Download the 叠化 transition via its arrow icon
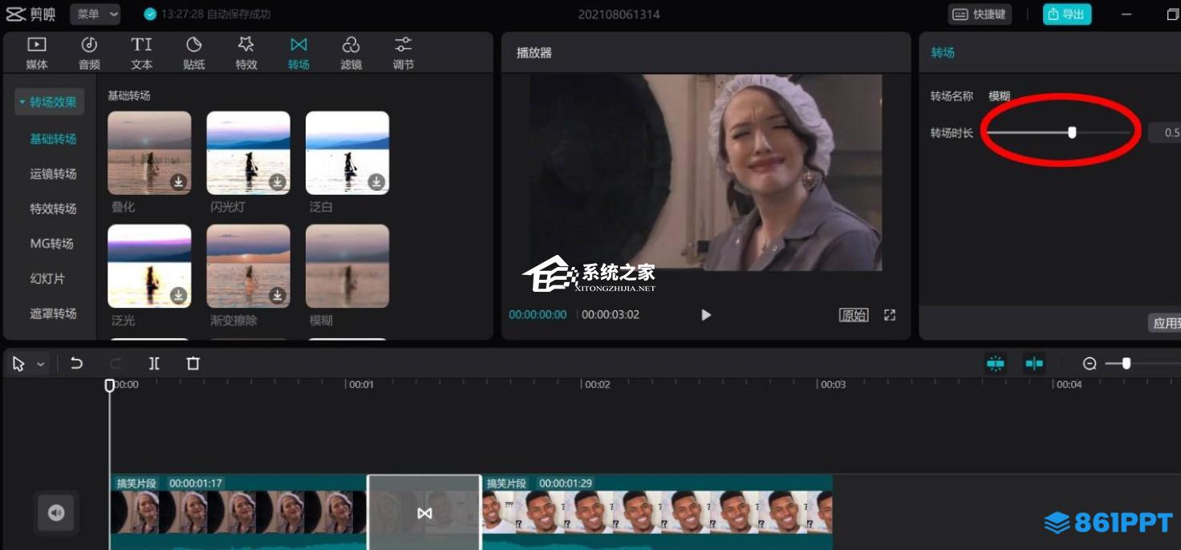Image resolution: width=1181 pixels, height=550 pixels. pos(178,183)
